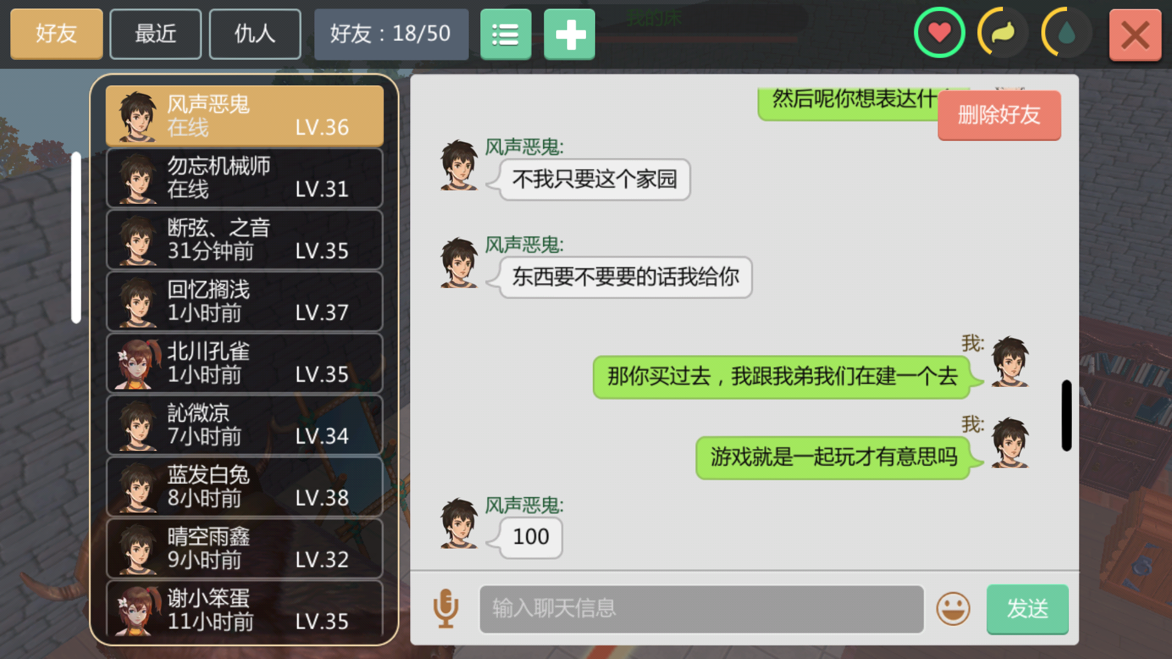Click the friend list white scrollbar
The width and height of the screenshot is (1172, 659).
point(76,237)
